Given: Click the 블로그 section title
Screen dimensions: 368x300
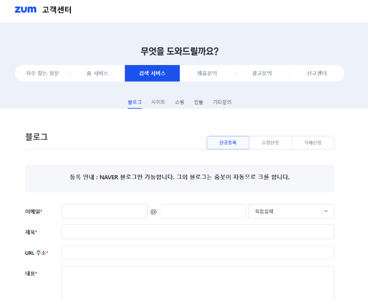Looking at the screenshot, I should coord(37,137).
